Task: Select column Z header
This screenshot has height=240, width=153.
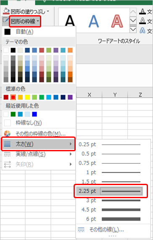Action: coord(140,95)
